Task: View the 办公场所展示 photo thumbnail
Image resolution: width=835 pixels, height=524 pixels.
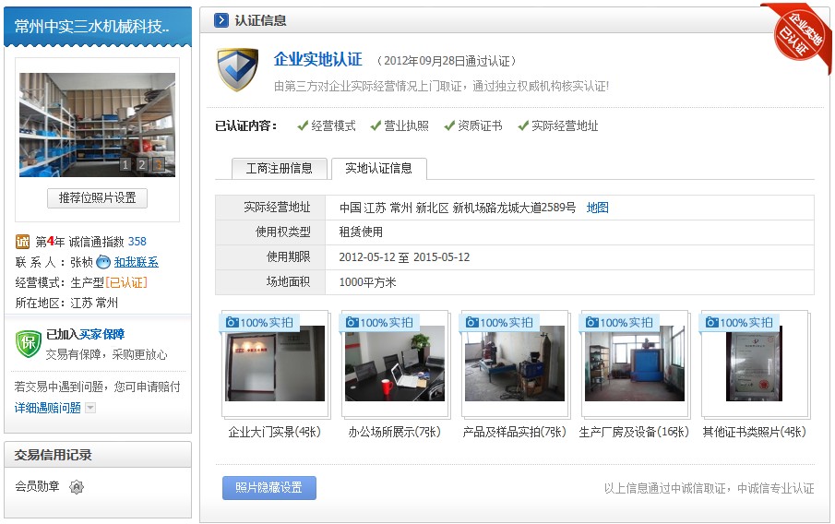Action: click(x=394, y=363)
